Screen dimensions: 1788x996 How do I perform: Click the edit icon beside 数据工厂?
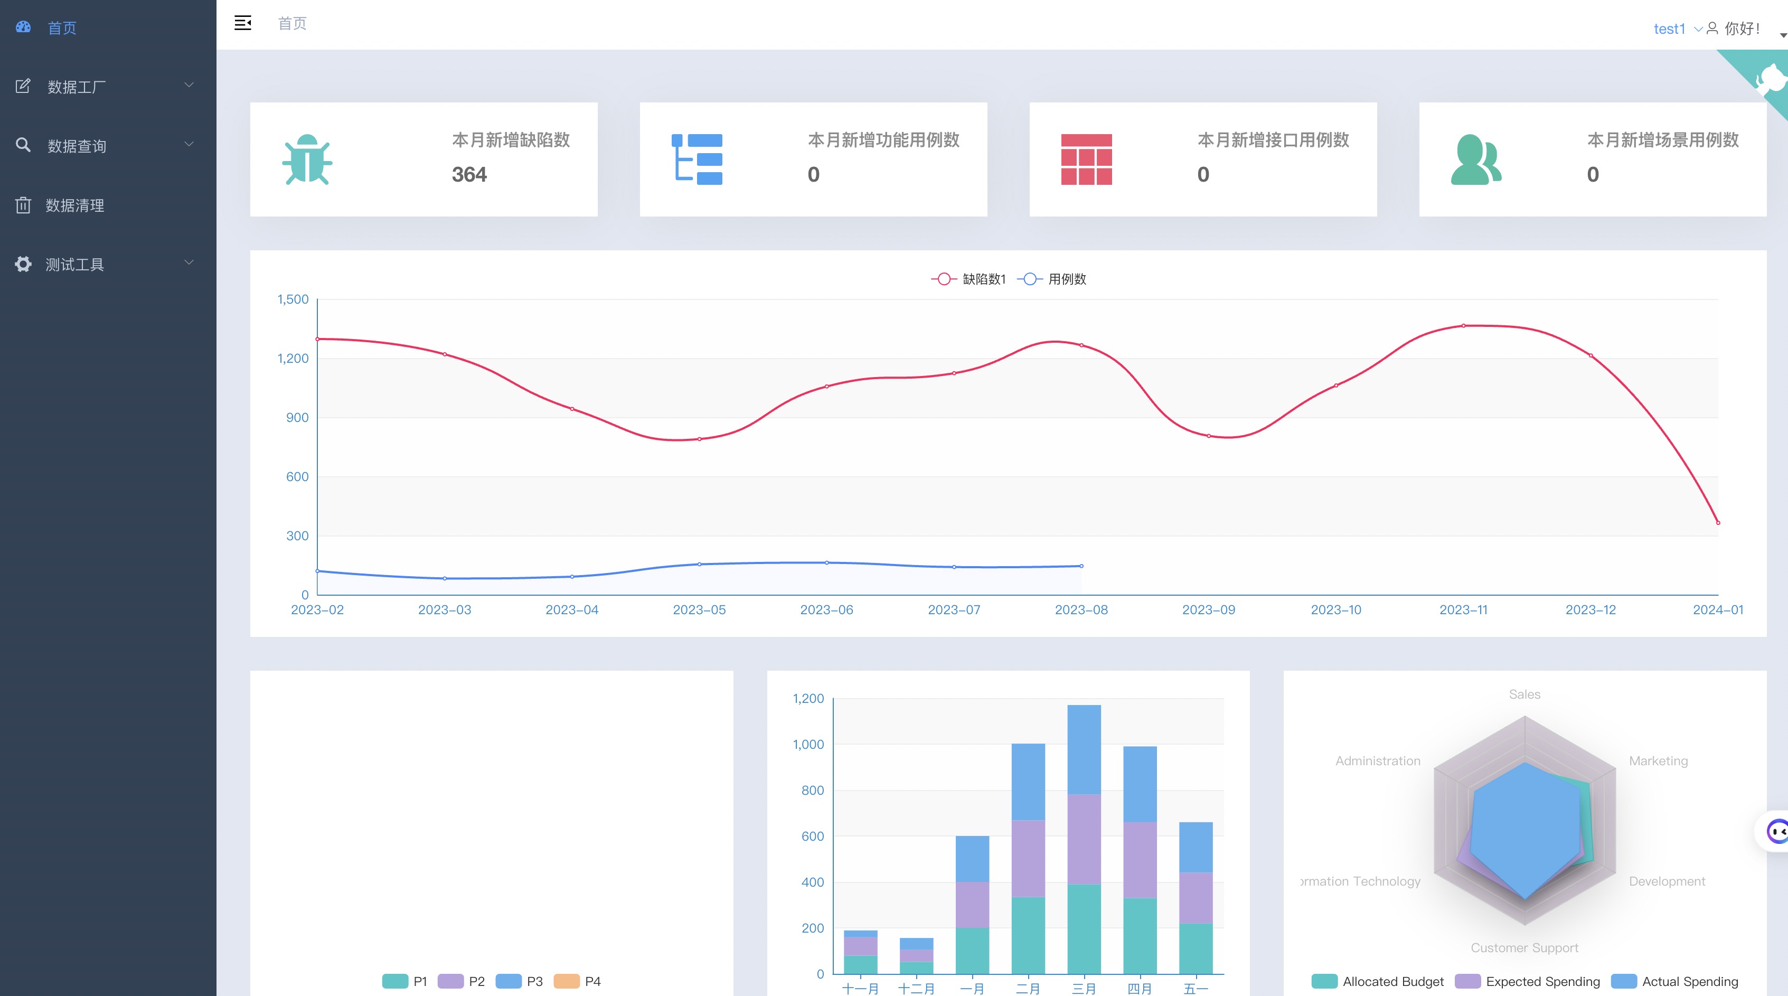(x=23, y=86)
